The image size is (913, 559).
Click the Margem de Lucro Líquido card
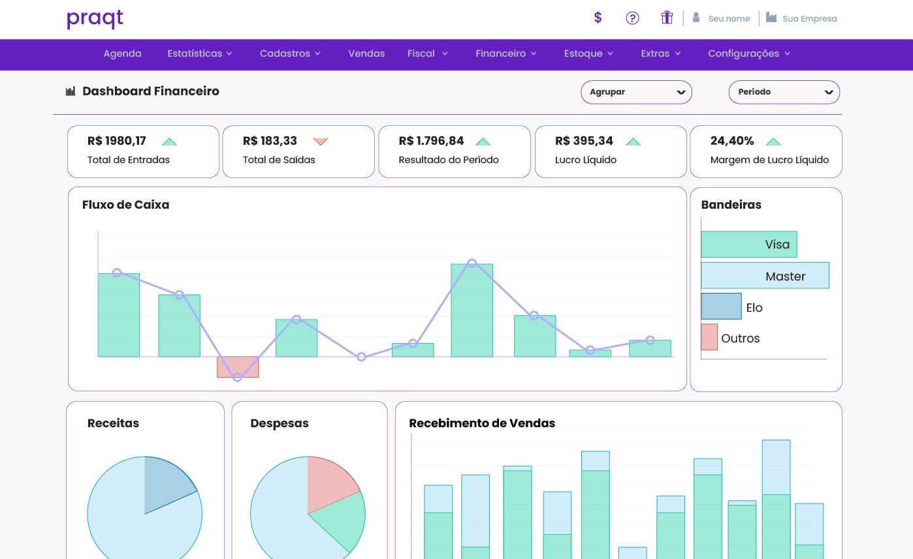[766, 151]
